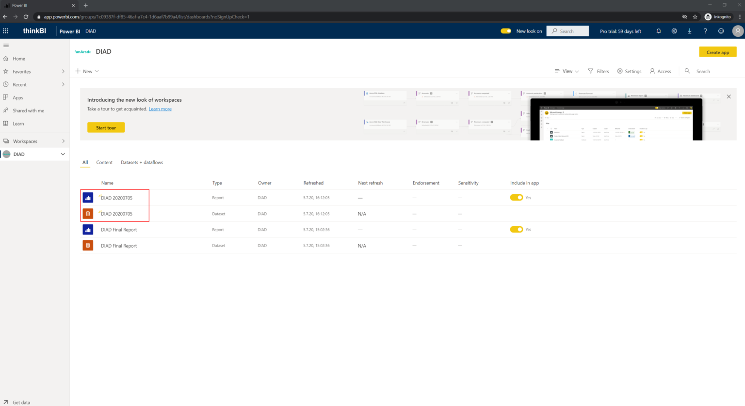Click the DIAD Final Report dataset icon

point(88,245)
